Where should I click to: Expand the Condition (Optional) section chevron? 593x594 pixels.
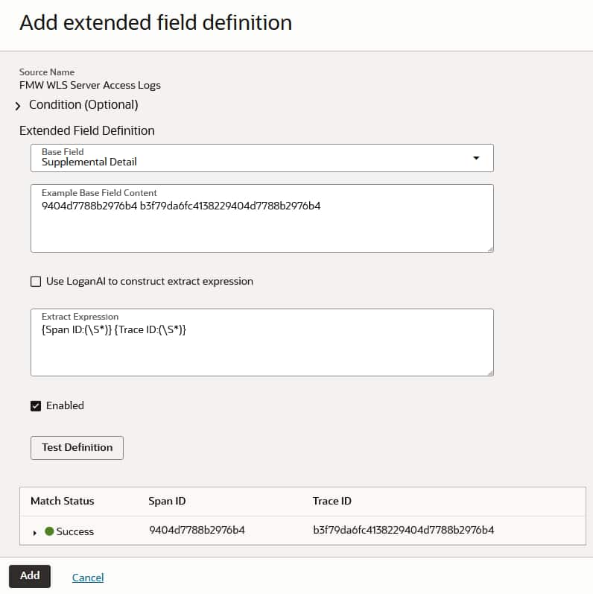click(18, 106)
